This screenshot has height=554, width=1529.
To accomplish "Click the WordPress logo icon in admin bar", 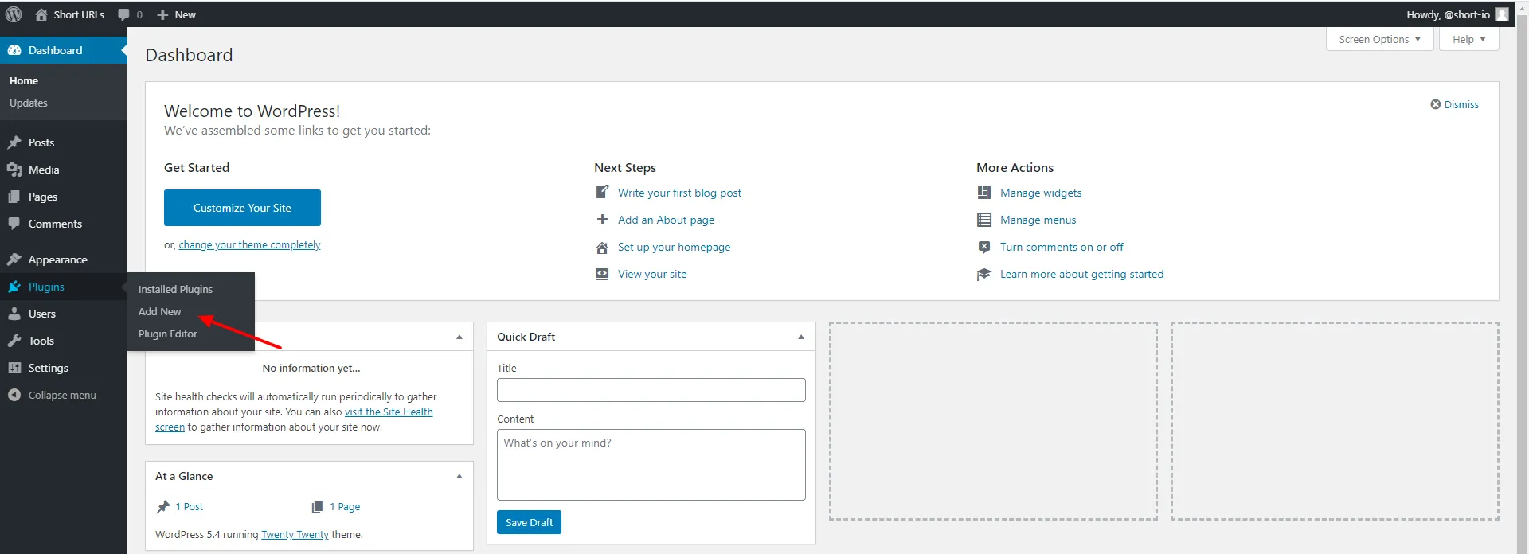I will [14, 14].
